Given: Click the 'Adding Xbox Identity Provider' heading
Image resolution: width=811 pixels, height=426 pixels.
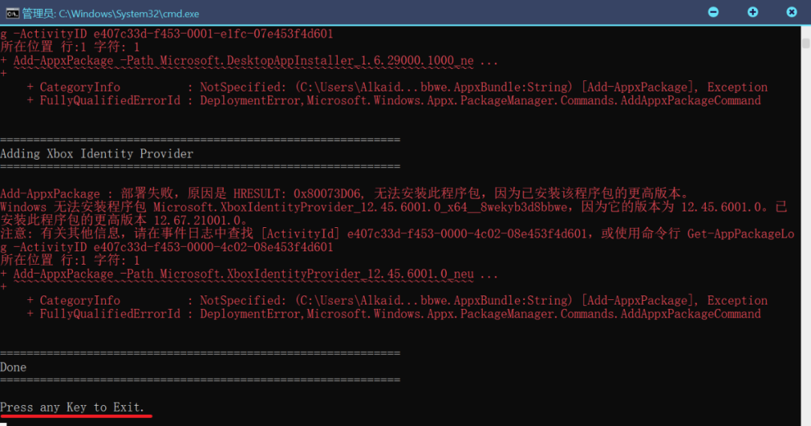Looking at the screenshot, I should tap(97, 154).
